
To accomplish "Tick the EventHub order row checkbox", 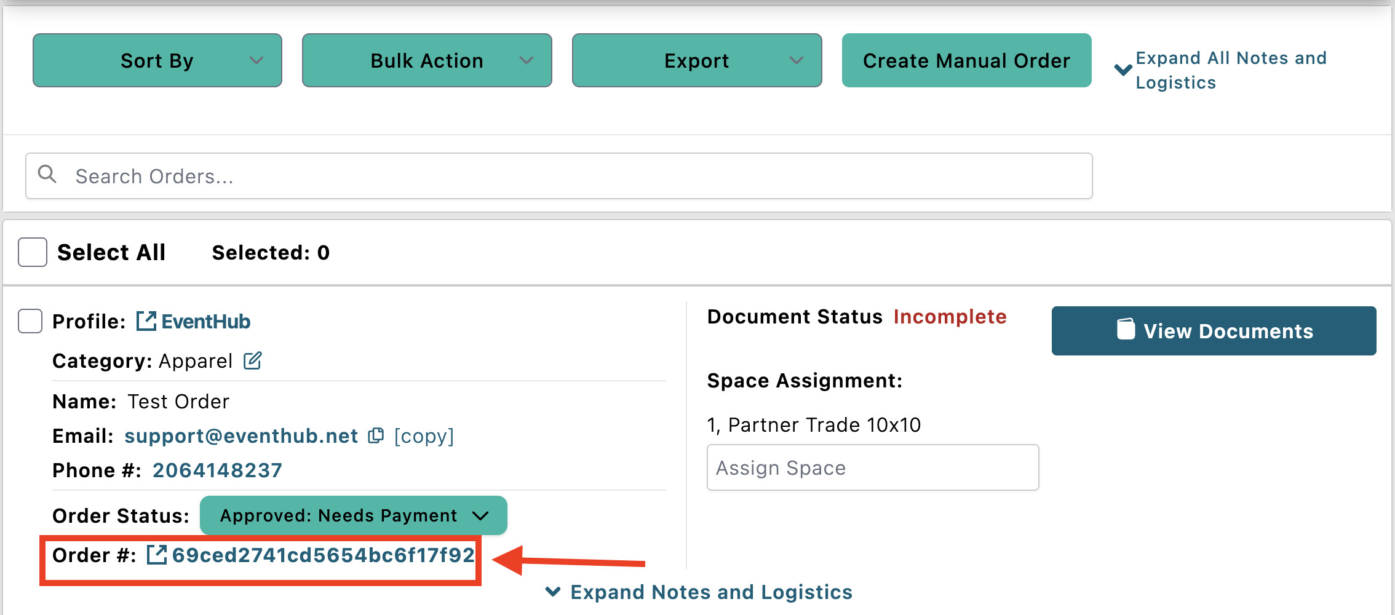I will [30, 321].
